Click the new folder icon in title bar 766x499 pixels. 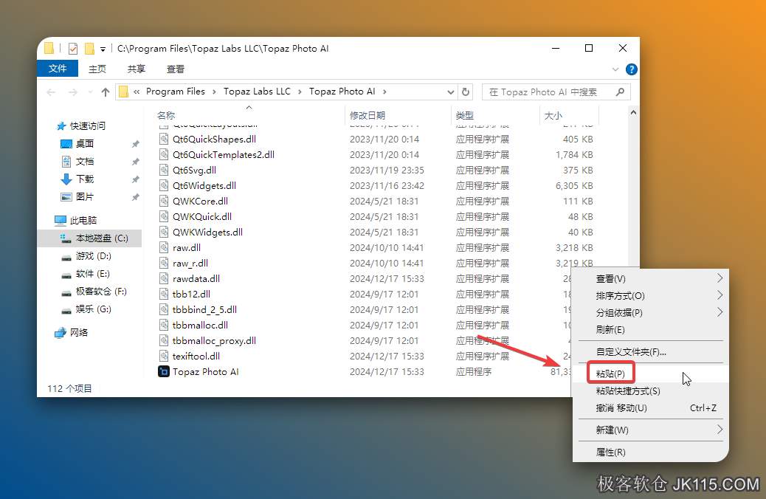pos(89,49)
